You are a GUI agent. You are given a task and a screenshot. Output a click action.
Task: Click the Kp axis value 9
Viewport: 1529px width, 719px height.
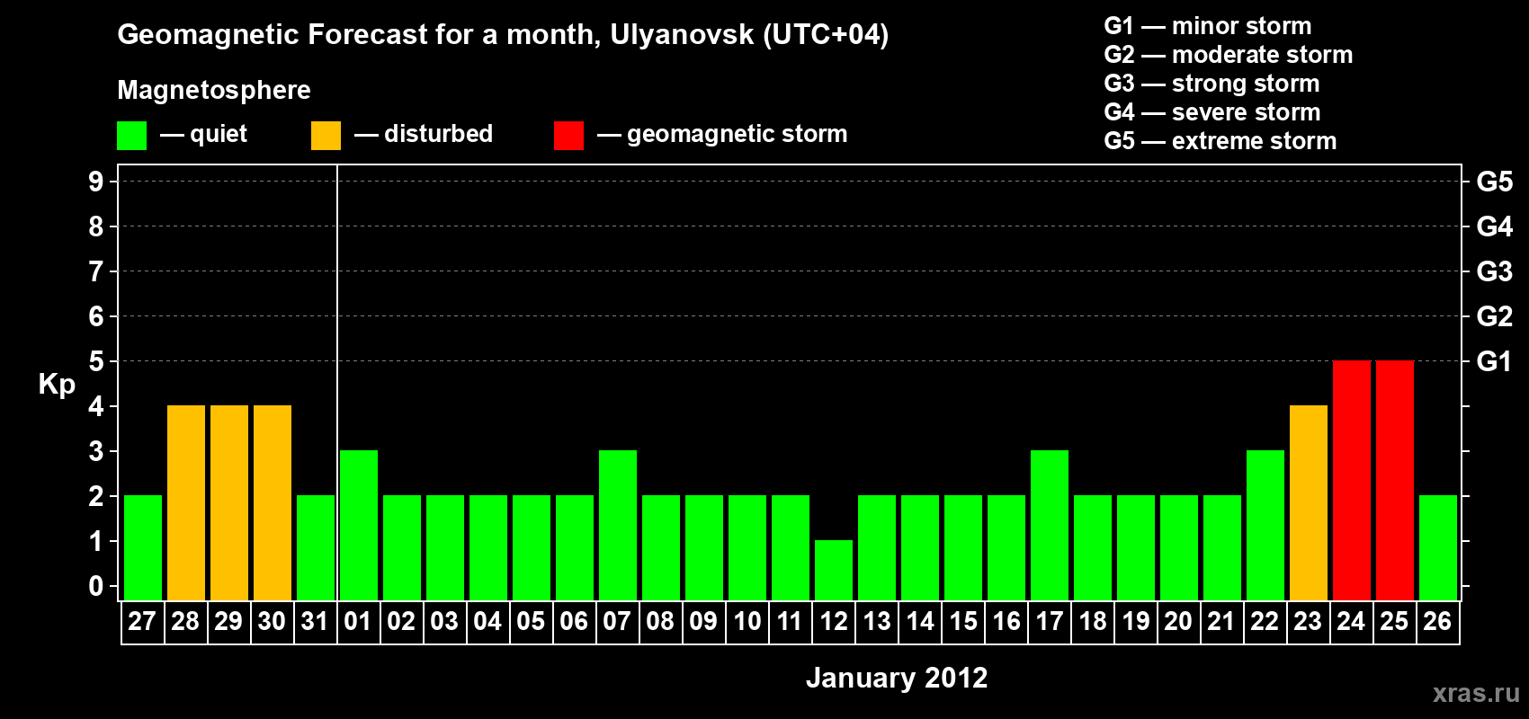point(96,182)
